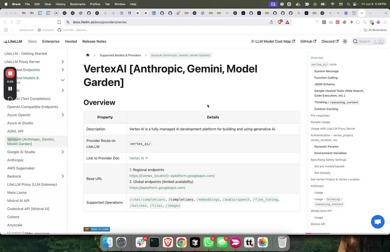390x252 pixels.
Task: Open WhatsApp from the Dock
Action: click(208, 243)
